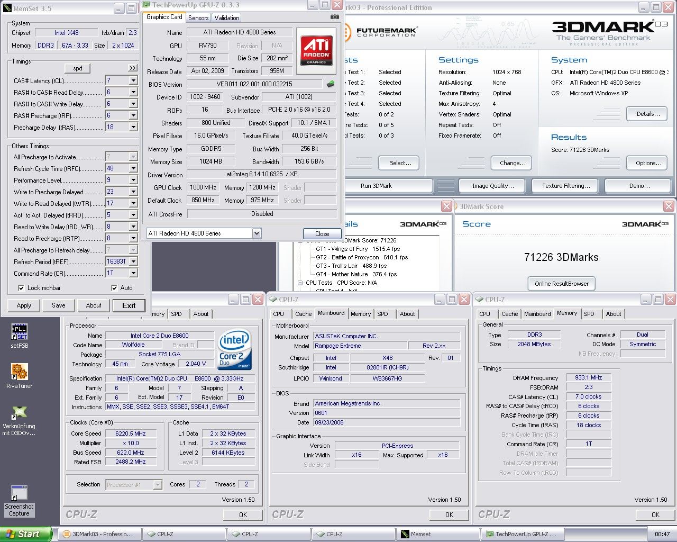The width and height of the screenshot is (677, 542).
Task: Open the Mainboard tab in the CPU-Z Memory window
Action: click(x=537, y=314)
